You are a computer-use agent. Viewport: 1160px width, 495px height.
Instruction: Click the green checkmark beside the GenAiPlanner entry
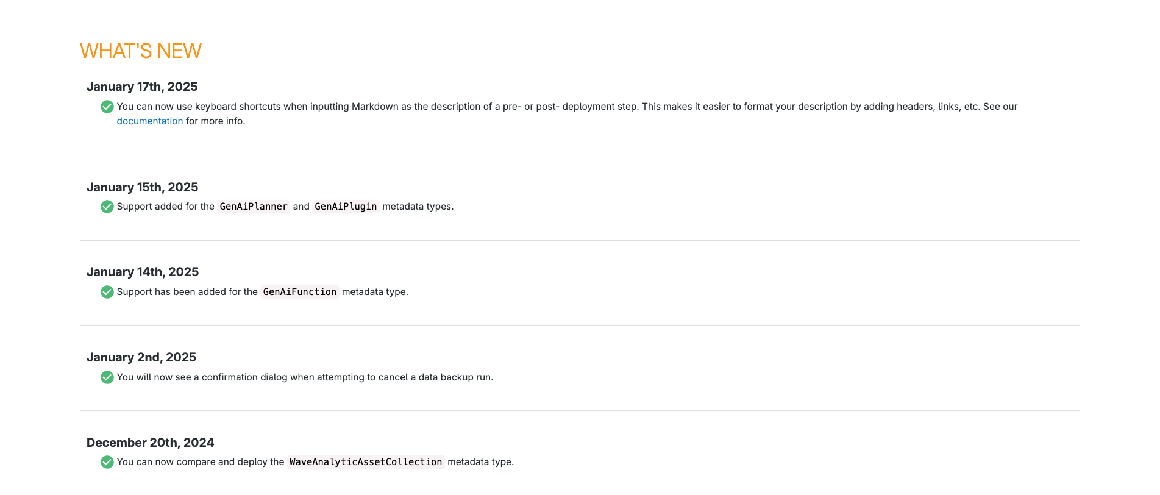(107, 207)
